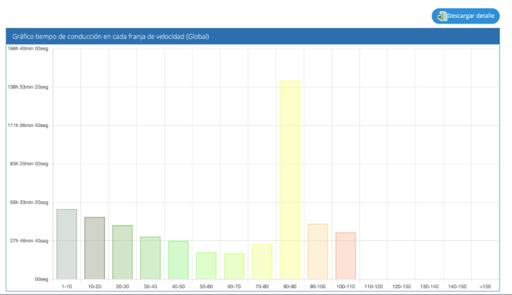Select the salmon 100-110 bar
The width and height of the screenshot is (512, 295).
pyautogui.click(x=345, y=255)
